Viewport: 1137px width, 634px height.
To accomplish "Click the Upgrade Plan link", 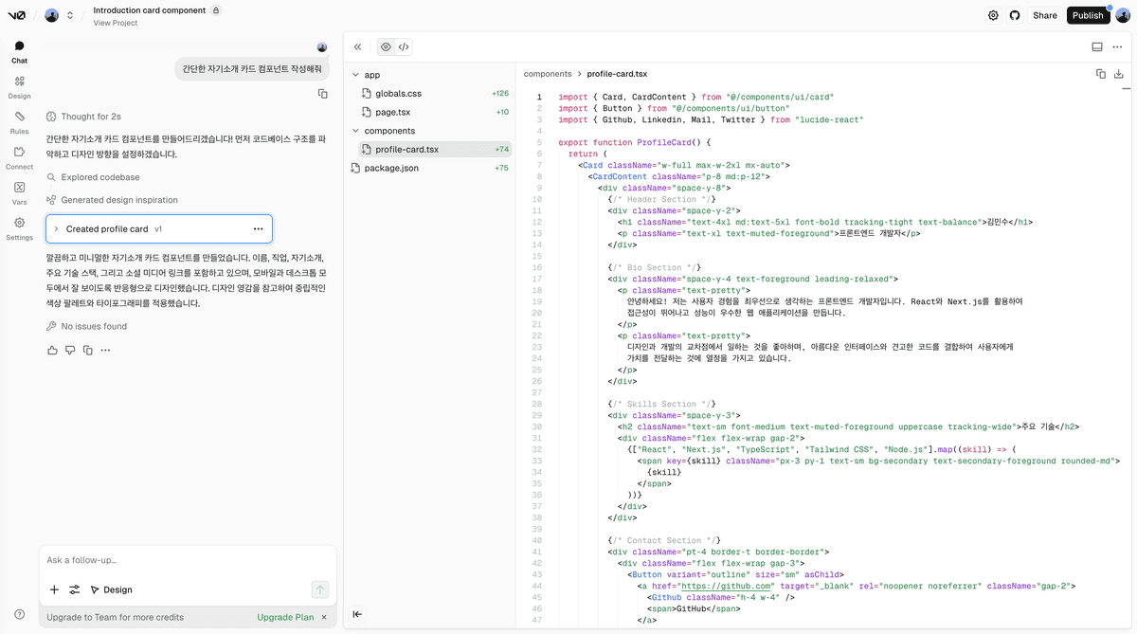I will (x=285, y=617).
